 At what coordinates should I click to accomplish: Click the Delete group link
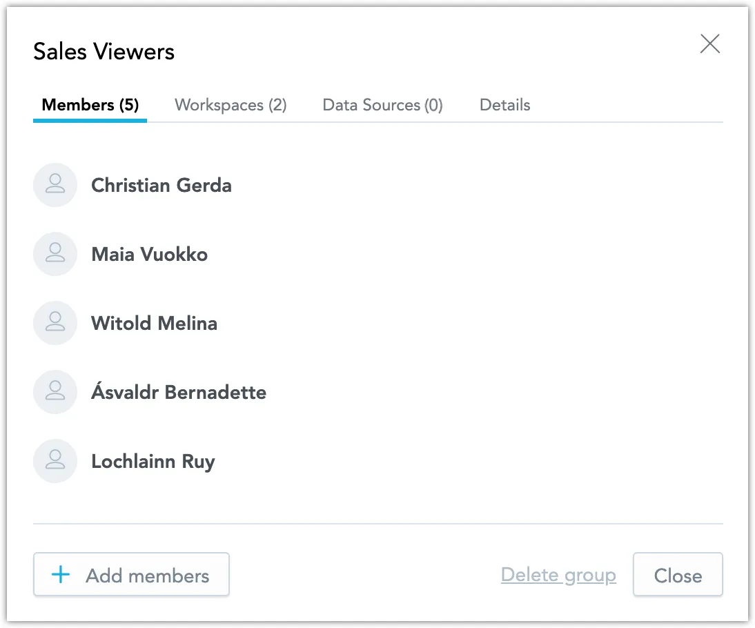tap(558, 574)
